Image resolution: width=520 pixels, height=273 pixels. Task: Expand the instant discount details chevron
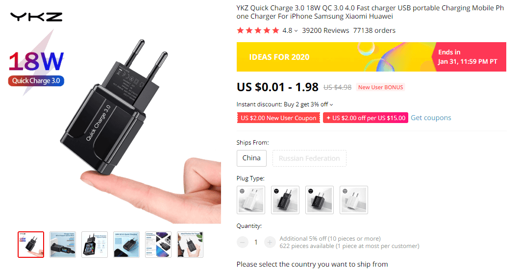click(331, 105)
